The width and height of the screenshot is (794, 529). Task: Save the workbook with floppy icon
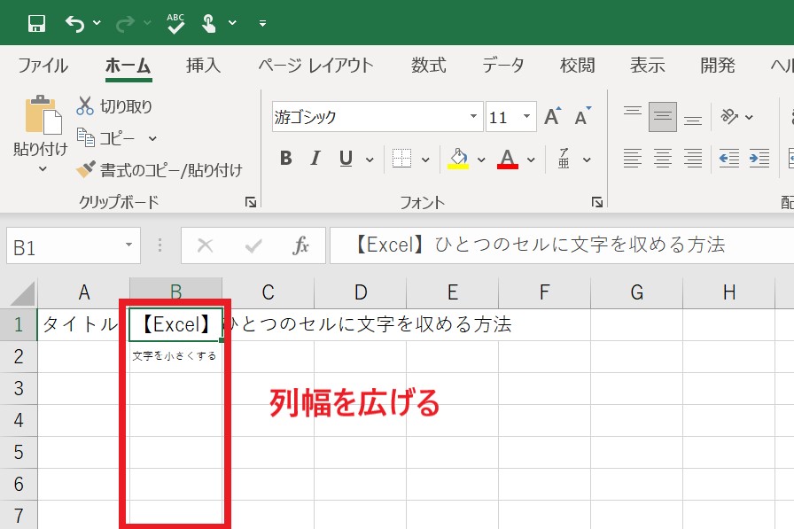tap(36, 23)
